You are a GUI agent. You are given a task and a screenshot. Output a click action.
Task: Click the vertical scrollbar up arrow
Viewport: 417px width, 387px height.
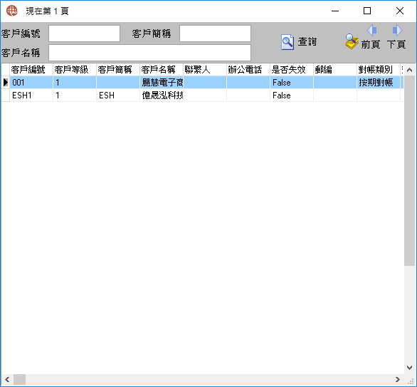point(410,70)
